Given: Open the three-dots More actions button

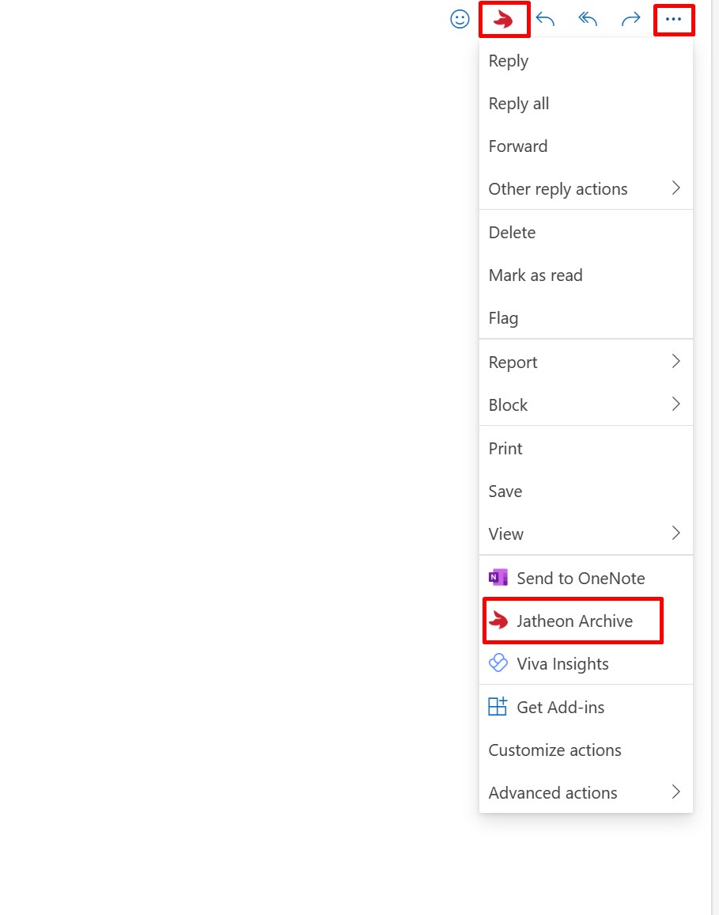Looking at the screenshot, I should pyautogui.click(x=673, y=19).
